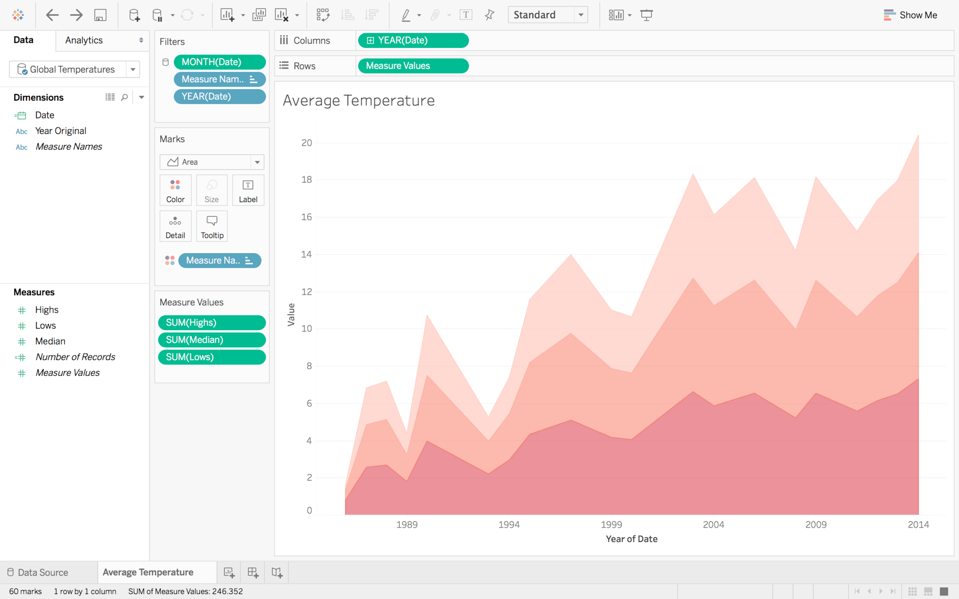Expand the Columns shelf YEAR(Date) pill
The image size is (959, 599).
click(x=369, y=40)
